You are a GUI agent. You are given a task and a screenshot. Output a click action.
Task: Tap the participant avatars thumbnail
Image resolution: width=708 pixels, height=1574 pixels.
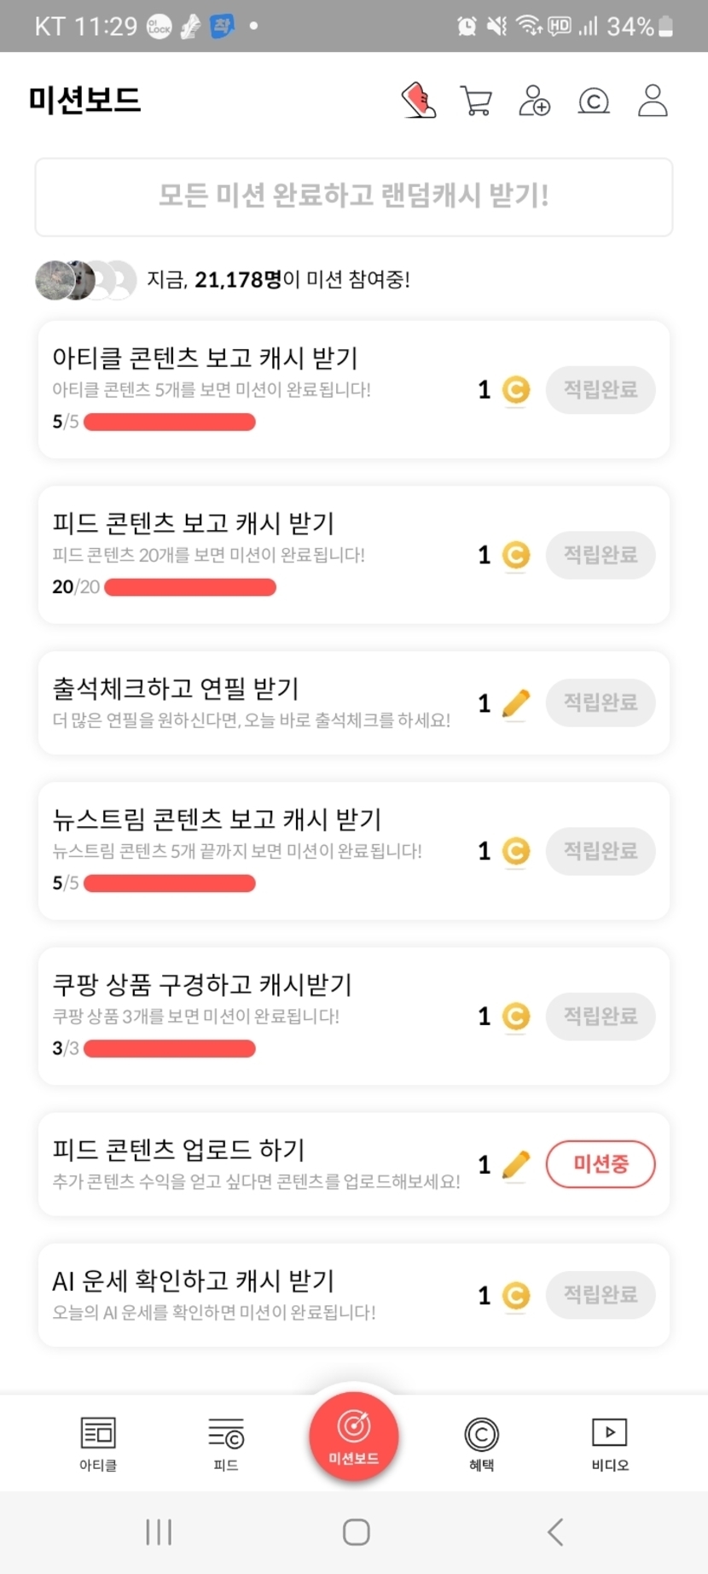tap(85, 280)
